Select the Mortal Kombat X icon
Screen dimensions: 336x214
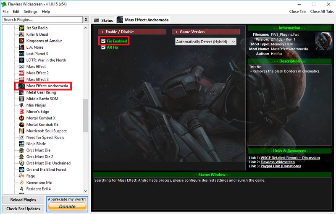tap(21, 118)
